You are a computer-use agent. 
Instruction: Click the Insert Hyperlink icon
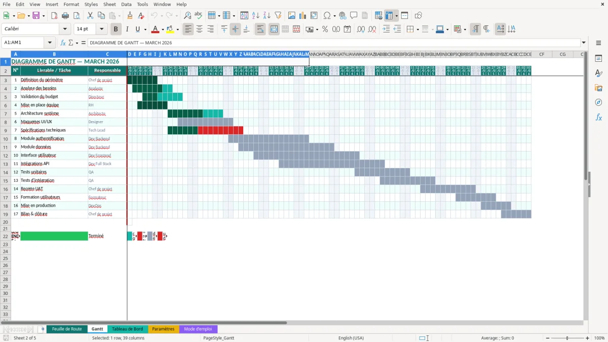(x=343, y=16)
